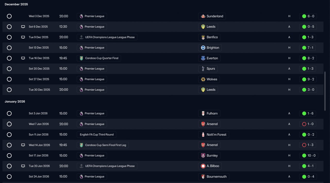Click the Sunderland club badge
This screenshot has width=330, height=183.
[203, 16]
